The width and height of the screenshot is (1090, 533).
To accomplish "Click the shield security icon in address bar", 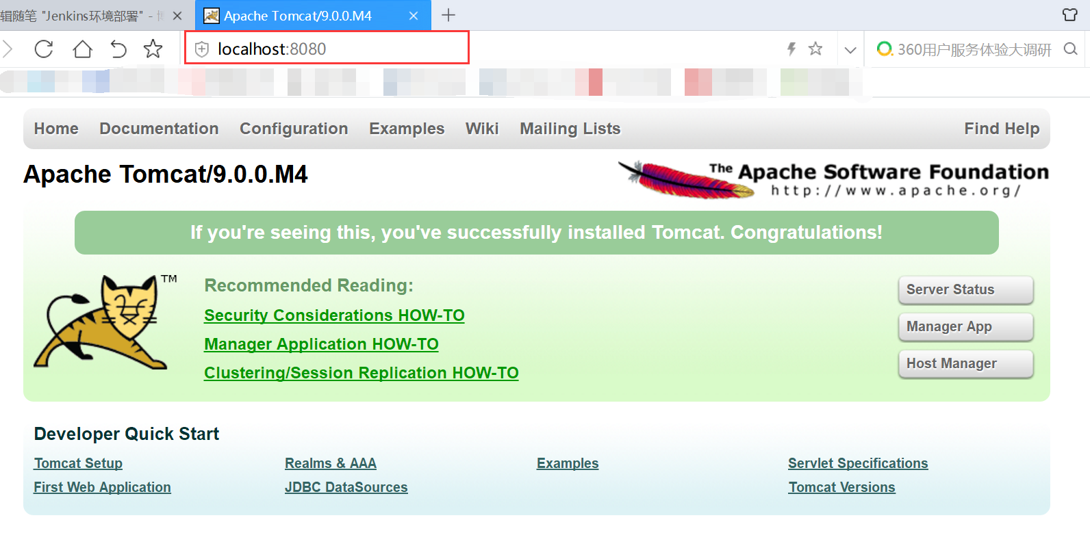I will pyautogui.click(x=202, y=49).
